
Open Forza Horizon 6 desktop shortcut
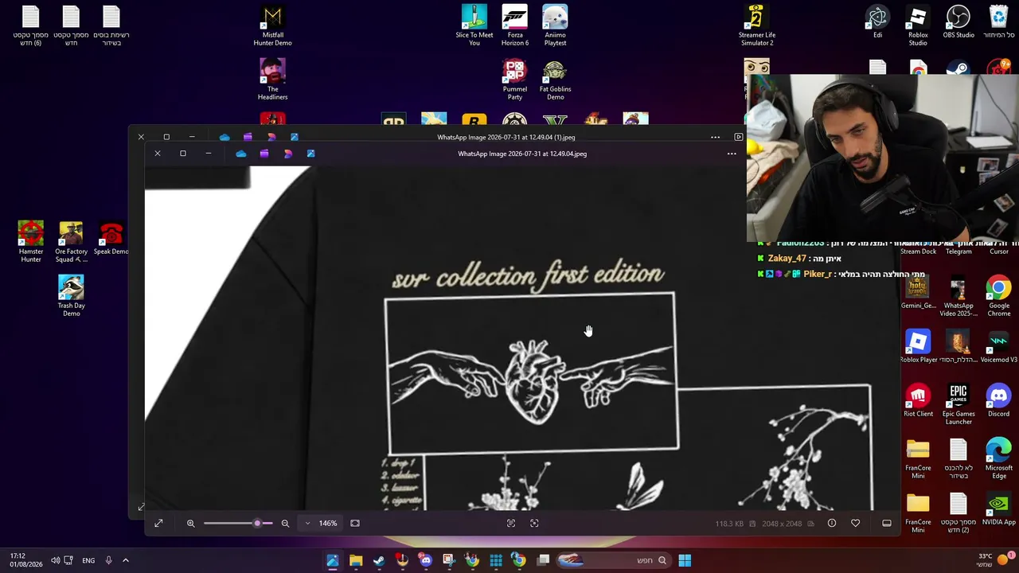pyautogui.click(x=515, y=25)
